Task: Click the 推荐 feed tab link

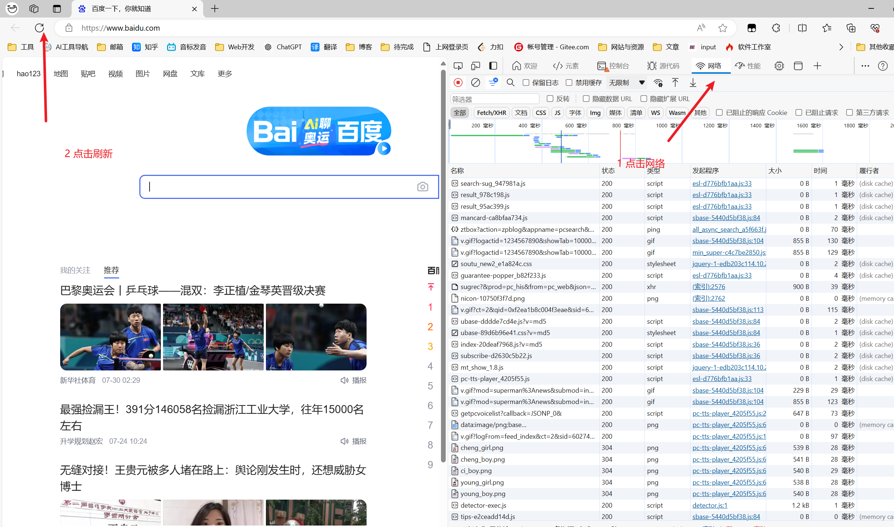Action: coord(111,270)
